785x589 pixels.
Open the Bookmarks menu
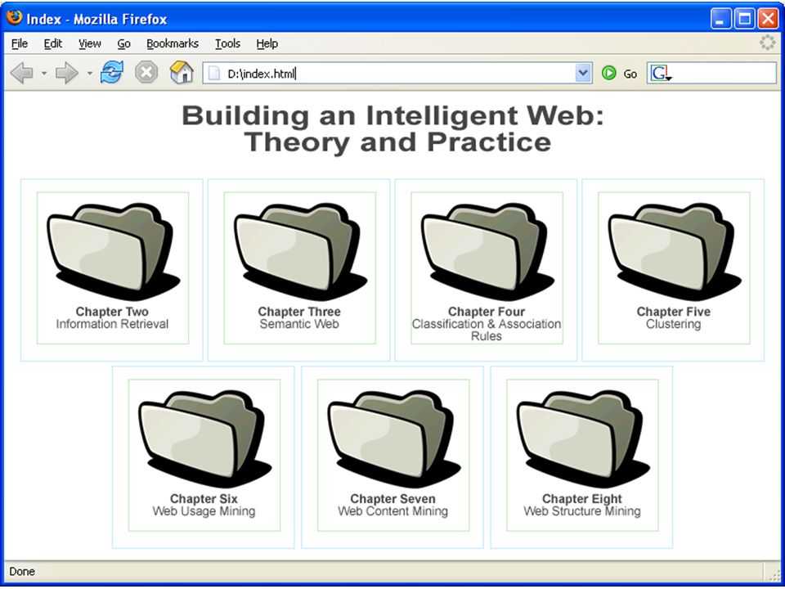point(173,43)
